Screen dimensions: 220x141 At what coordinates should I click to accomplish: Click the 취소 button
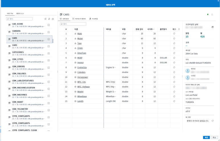tap(214, 138)
